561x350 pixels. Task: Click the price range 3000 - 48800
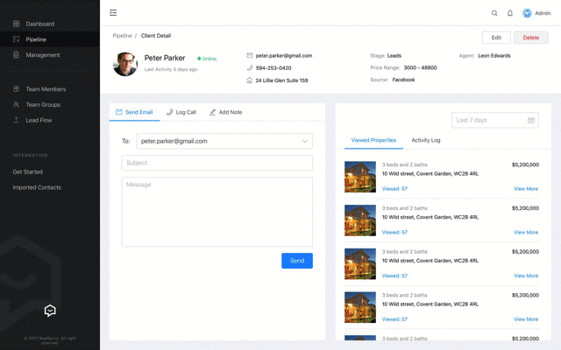tap(421, 67)
